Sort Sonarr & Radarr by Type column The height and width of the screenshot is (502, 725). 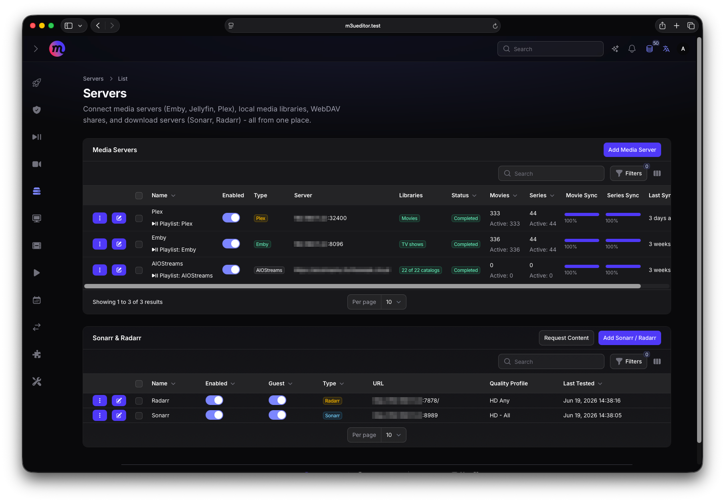pyautogui.click(x=333, y=383)
